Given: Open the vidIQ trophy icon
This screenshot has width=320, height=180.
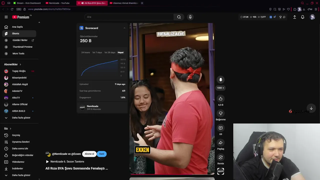Looking at the screenshot, I should tap(280, 17).
